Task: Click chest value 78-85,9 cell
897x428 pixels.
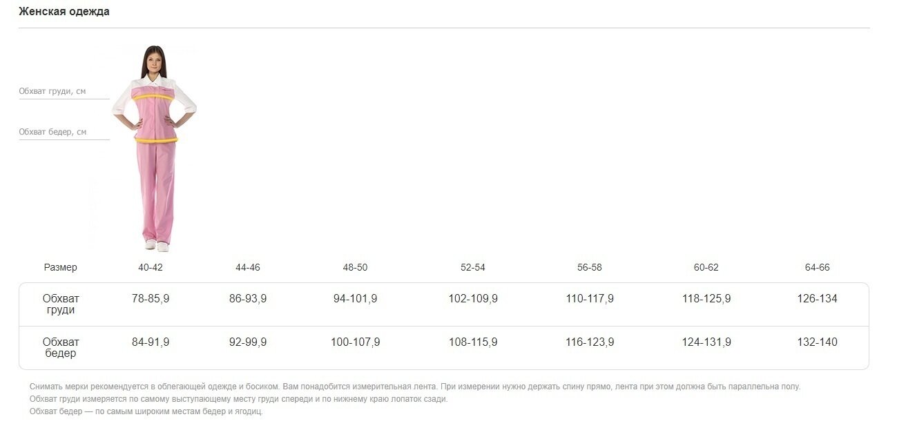Action: [151, 299]
